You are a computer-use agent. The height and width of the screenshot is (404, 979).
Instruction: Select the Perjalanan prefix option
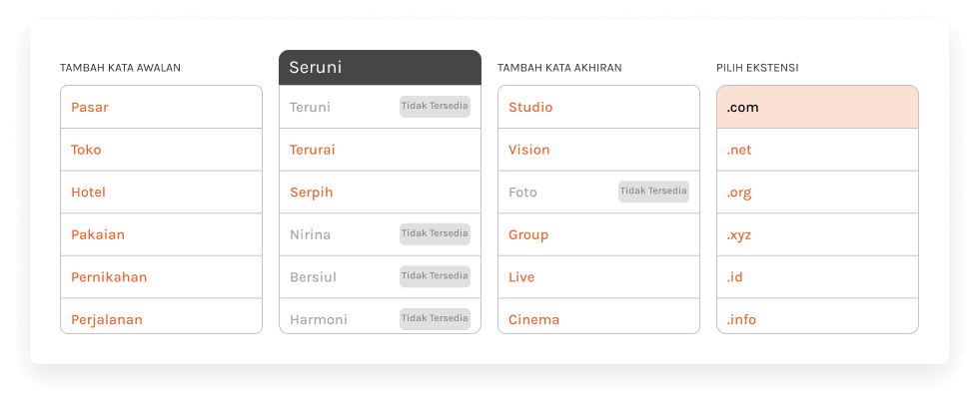click(x=160, y=319)
